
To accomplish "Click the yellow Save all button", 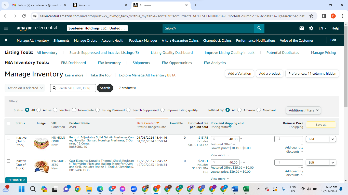I will [x=321, y=125].
